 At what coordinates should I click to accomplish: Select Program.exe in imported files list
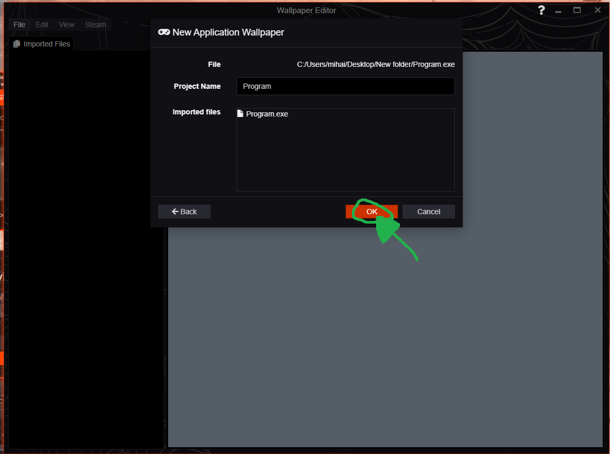(x=267, y=114)
